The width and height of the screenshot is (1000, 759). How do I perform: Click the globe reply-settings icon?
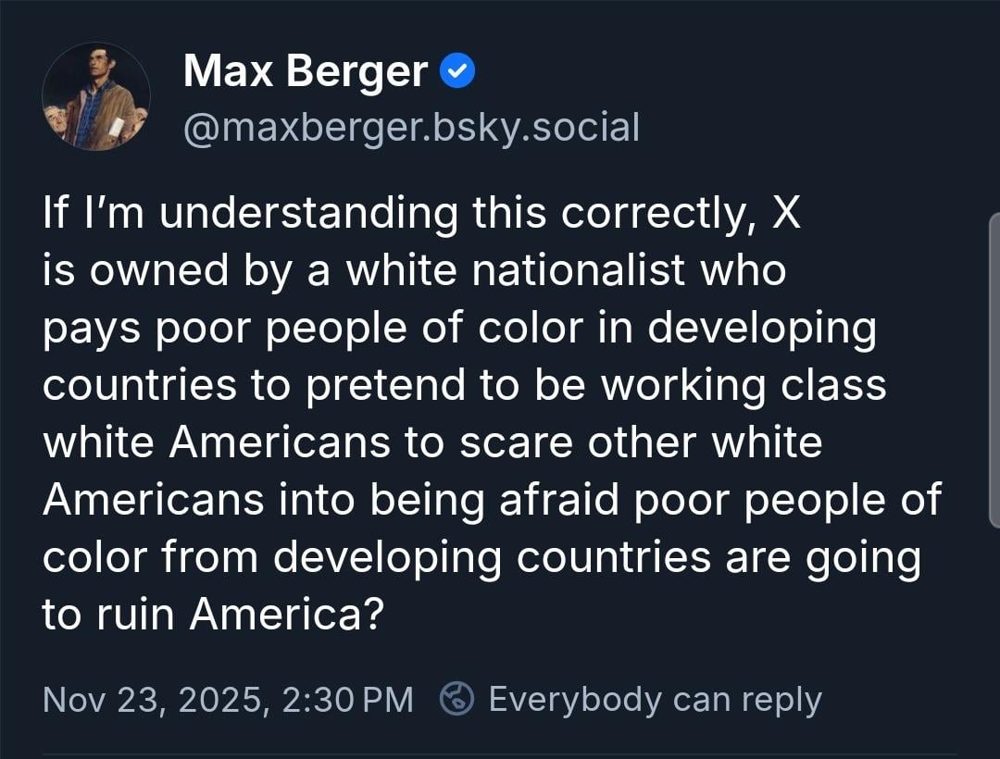[456, 699]
